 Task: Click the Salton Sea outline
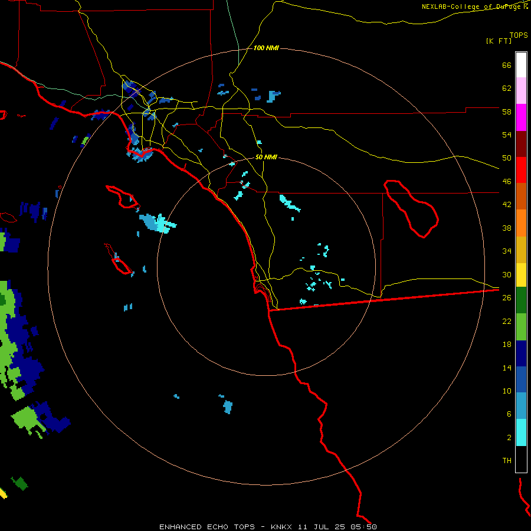(411, 208)
